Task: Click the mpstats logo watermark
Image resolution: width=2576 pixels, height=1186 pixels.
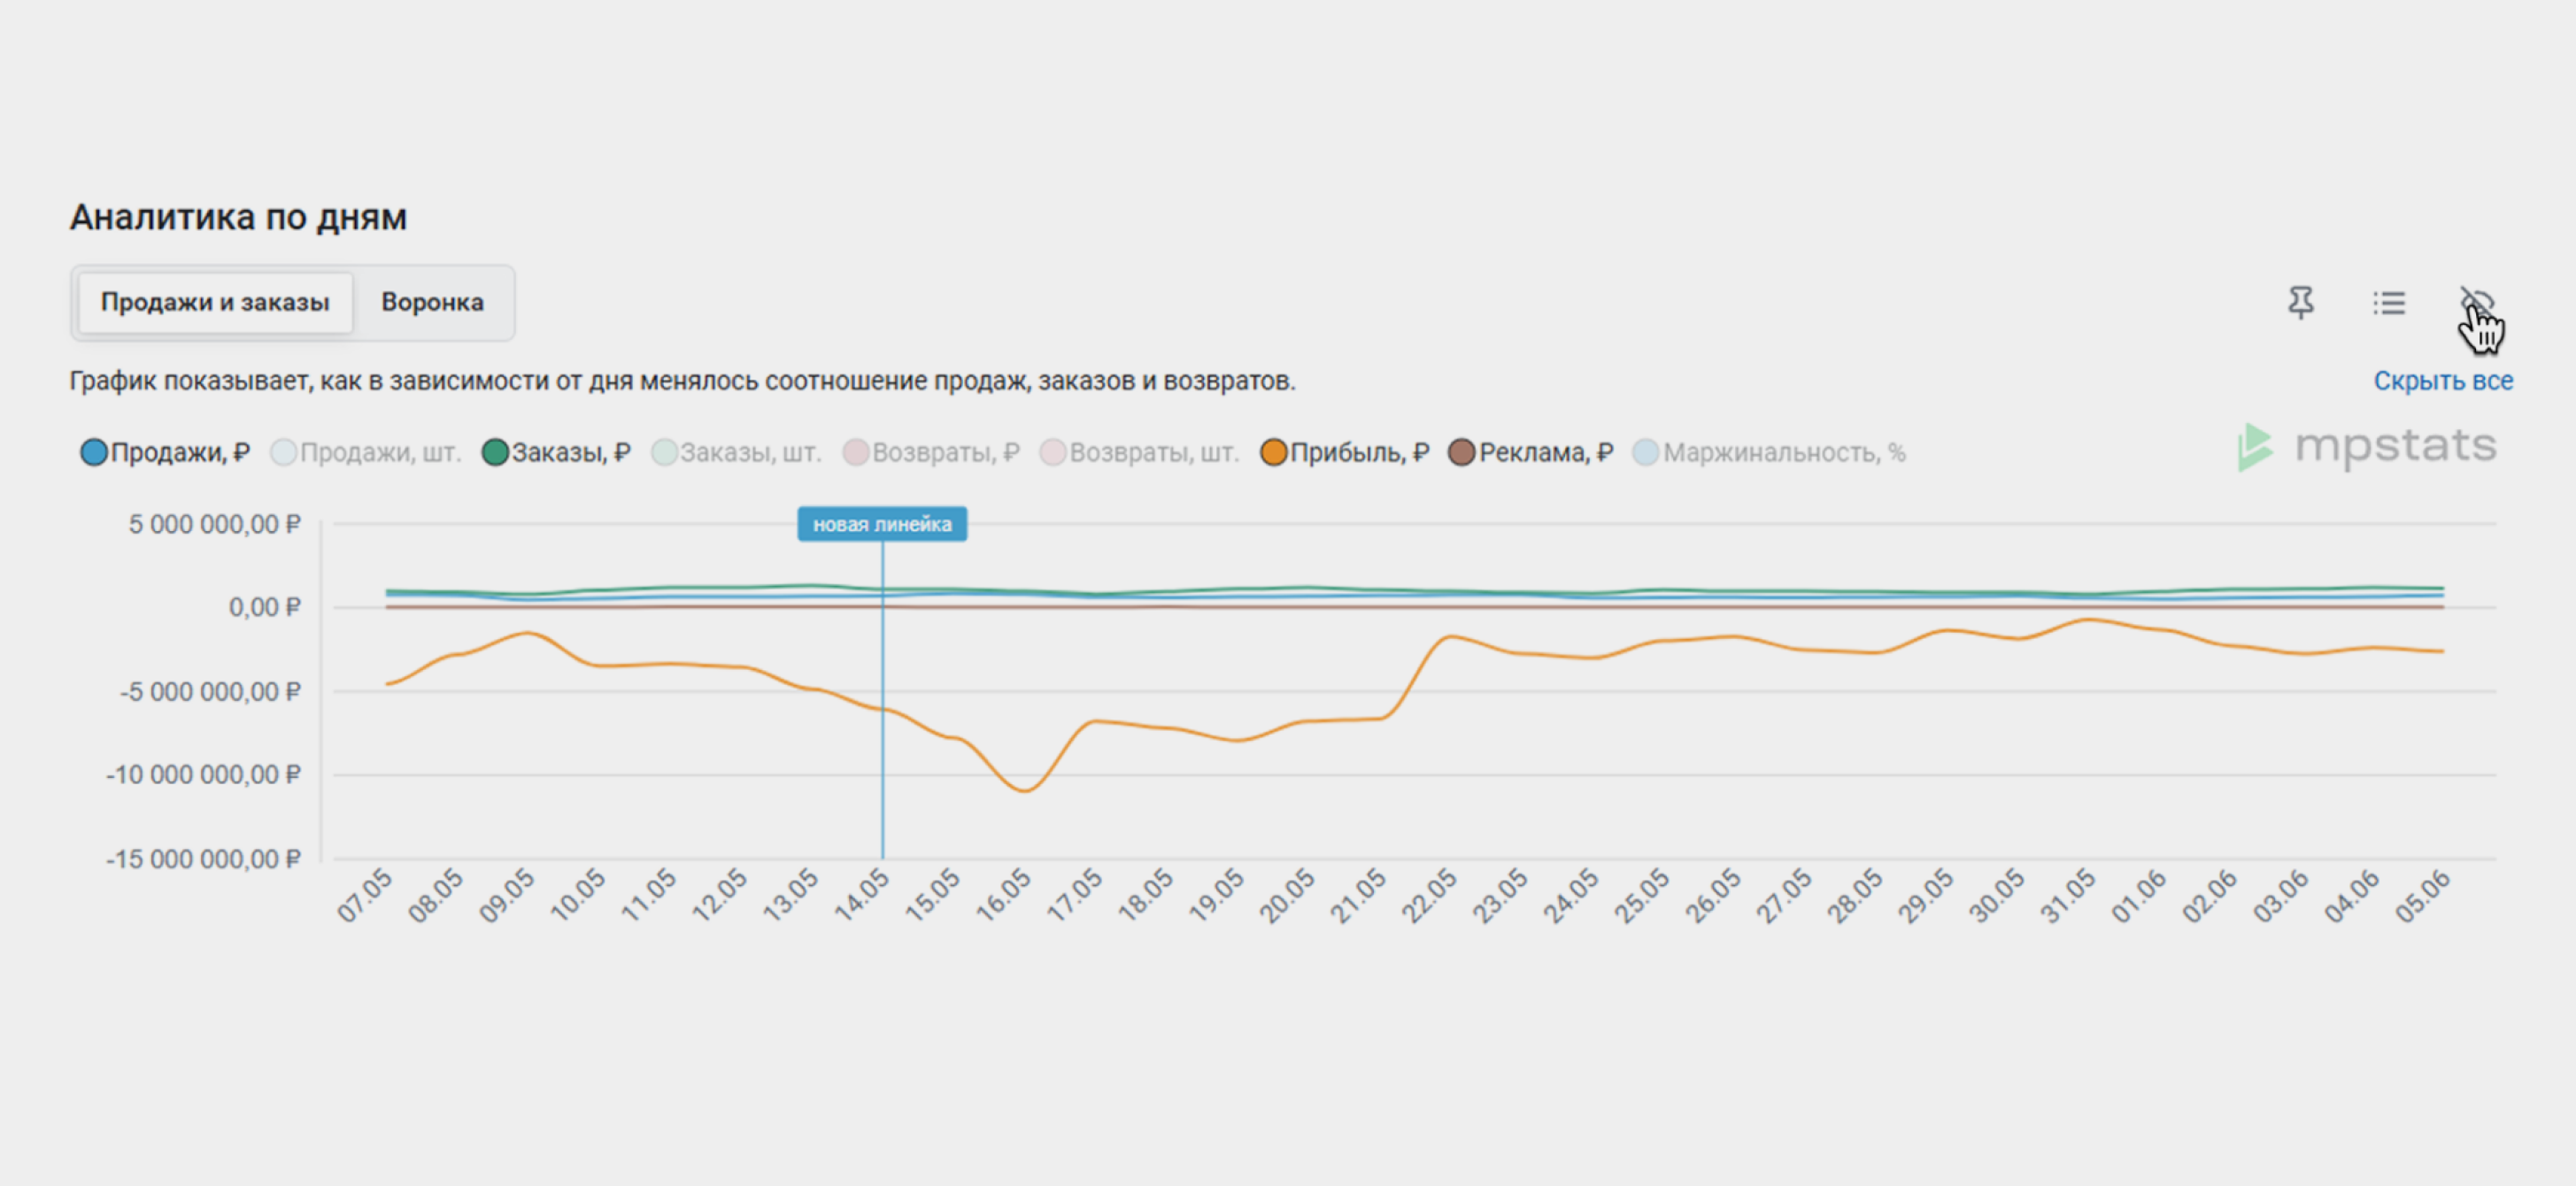Action: pyautogui.click(x=2366, y=446)
